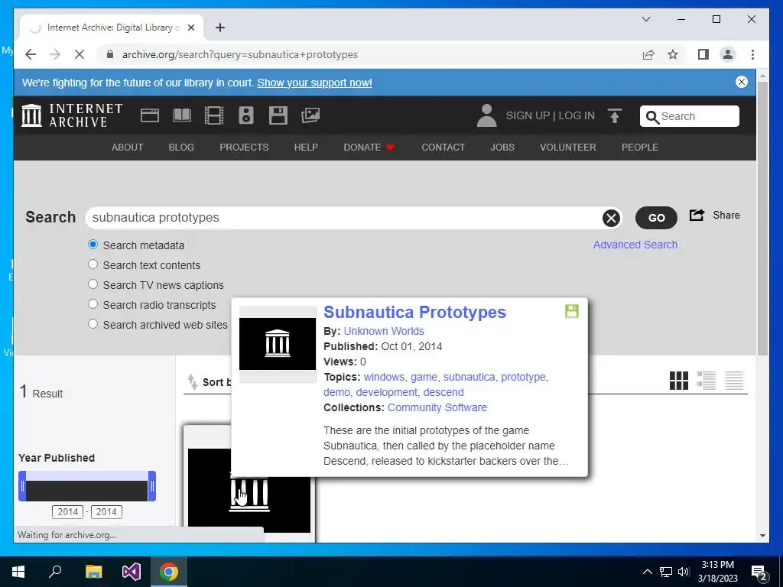Open Chrome tab search dropdown

[645, 19]
